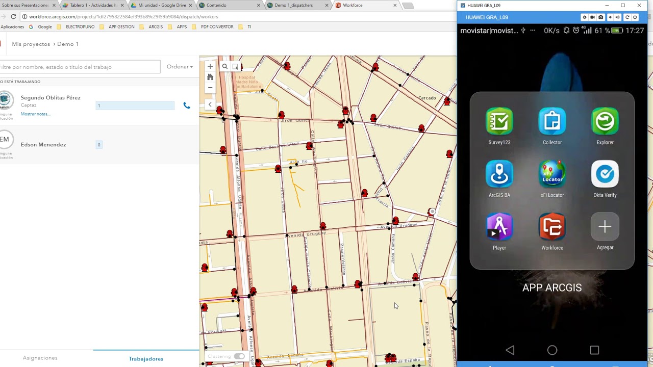Screen dimensions: 653x367
Task: Open the Google bookmark
Action: pos(41,27)
